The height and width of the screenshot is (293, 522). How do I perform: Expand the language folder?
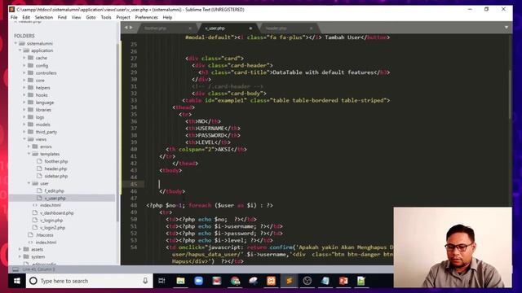click(24, 103)
